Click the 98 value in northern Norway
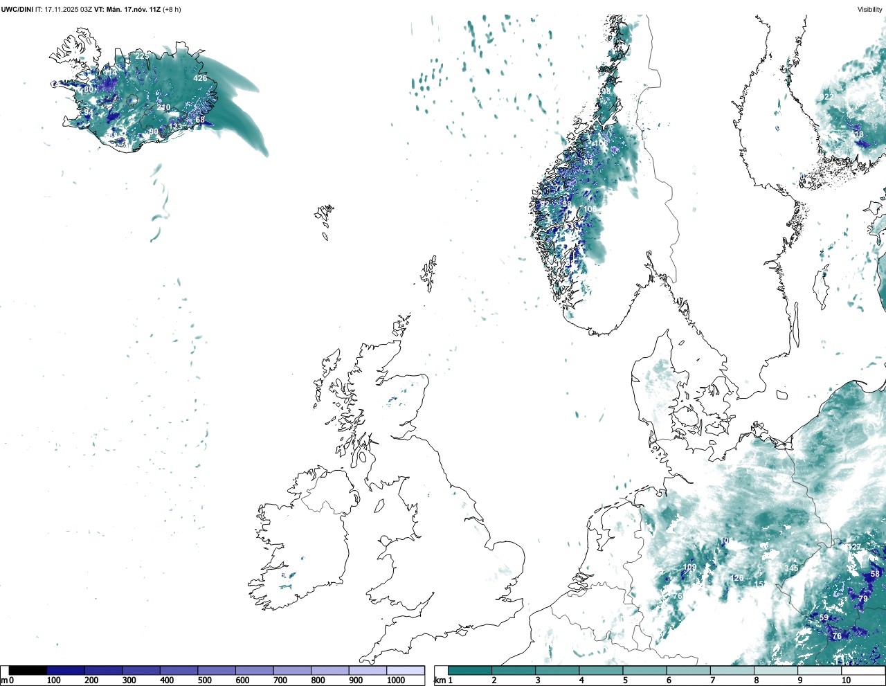This screenshot has height=686, width=886. point(606,91)
